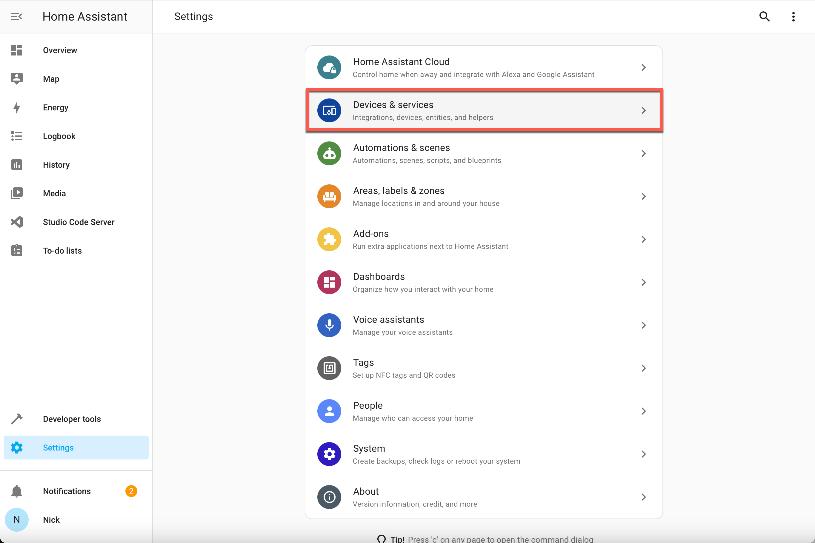Collapse the sidebar with the menu icon
Screen dimensions: 815x543
[16, 17]
